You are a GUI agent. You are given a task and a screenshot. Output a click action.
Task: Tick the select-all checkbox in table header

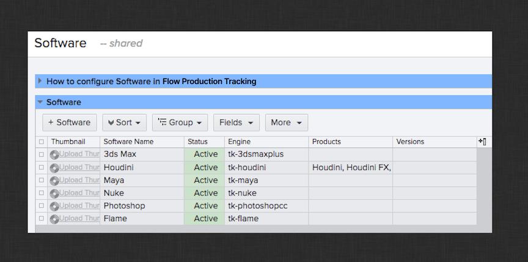[42, 142]
